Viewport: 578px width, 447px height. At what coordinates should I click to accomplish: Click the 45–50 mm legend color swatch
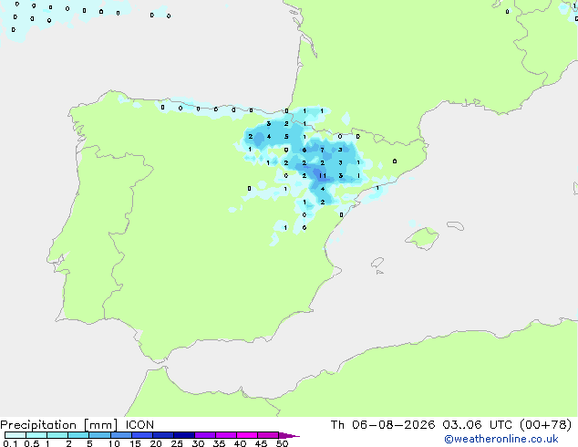coord(268,435)
